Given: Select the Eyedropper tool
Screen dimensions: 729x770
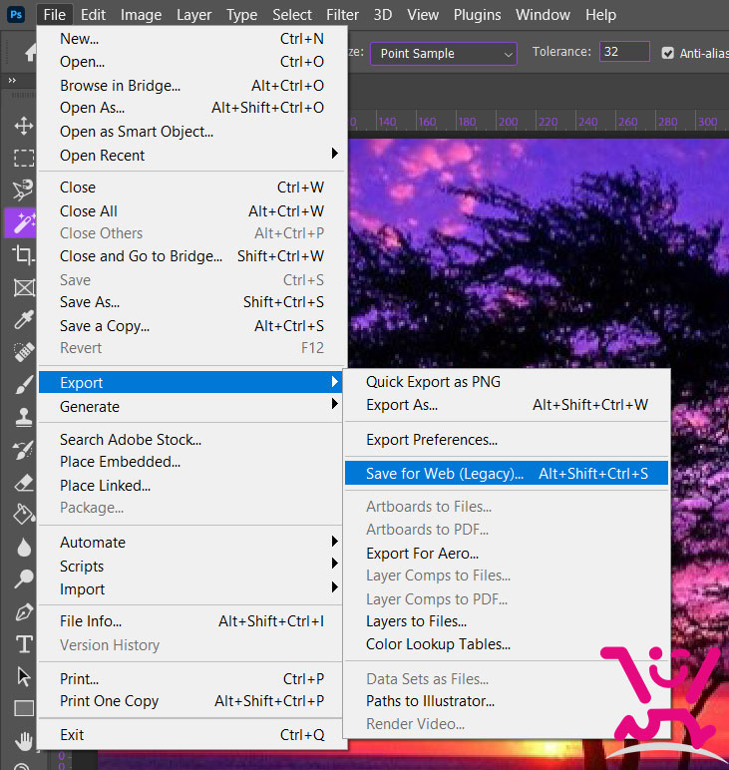Looking at the screenshot, I should coord(23,320).
